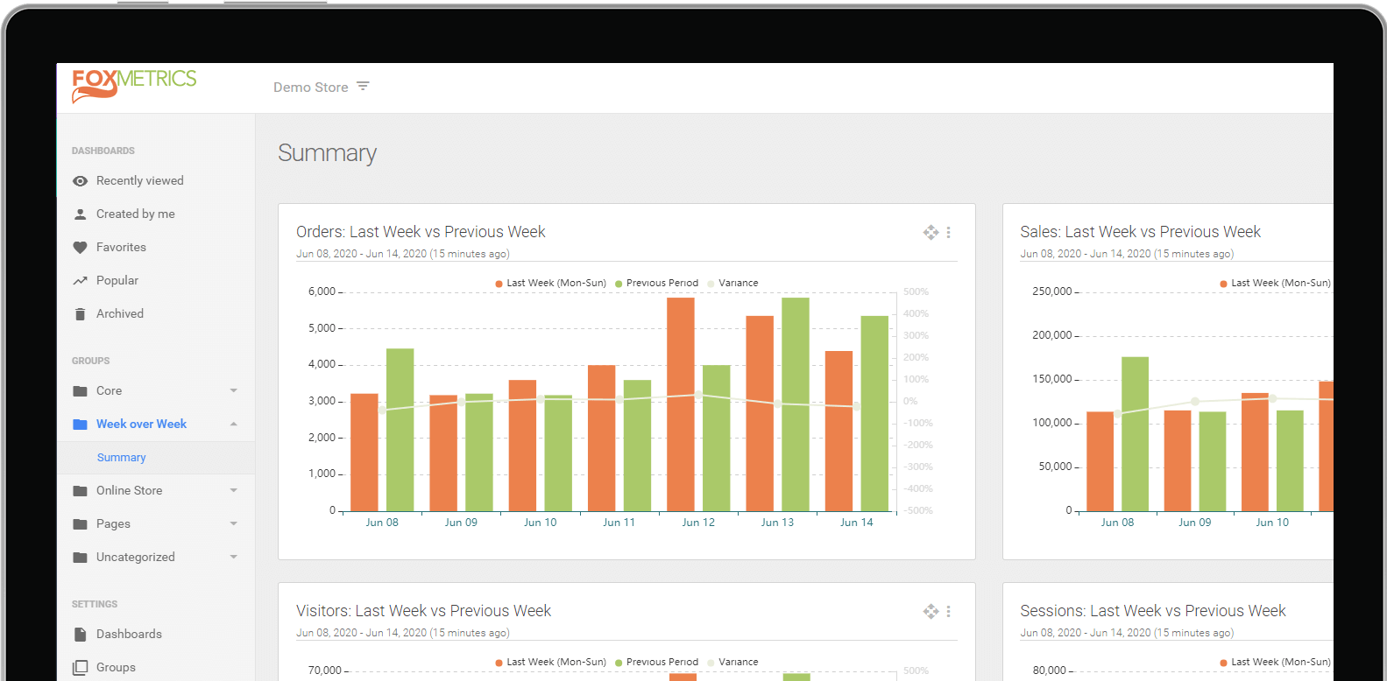Image resolution: width=1387 pixels, height=681 pixels.
Task: Click the green Jun 13 bar in Orders
Action: tap(796, 404)
